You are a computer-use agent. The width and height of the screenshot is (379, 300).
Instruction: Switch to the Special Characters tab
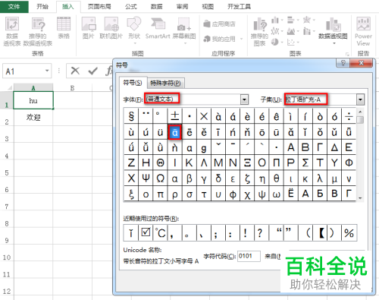165,83
